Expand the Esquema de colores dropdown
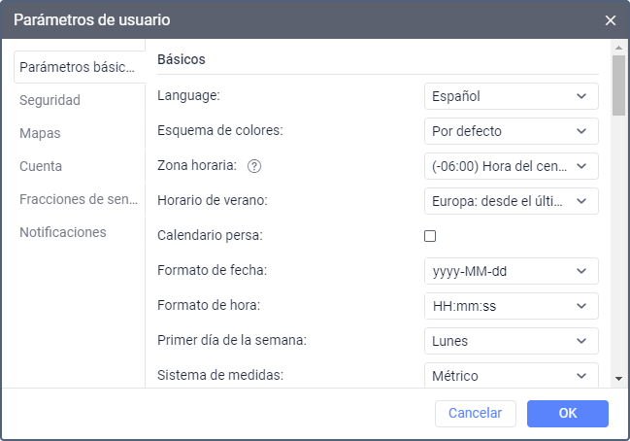 click(511, 131)
